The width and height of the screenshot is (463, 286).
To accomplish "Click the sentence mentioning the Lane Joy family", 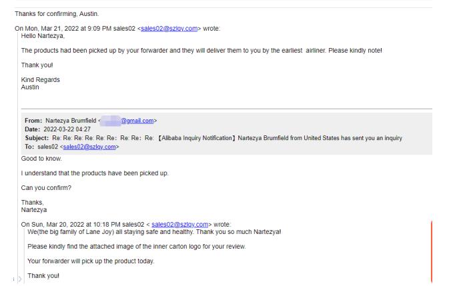I will tap(154, 232).
